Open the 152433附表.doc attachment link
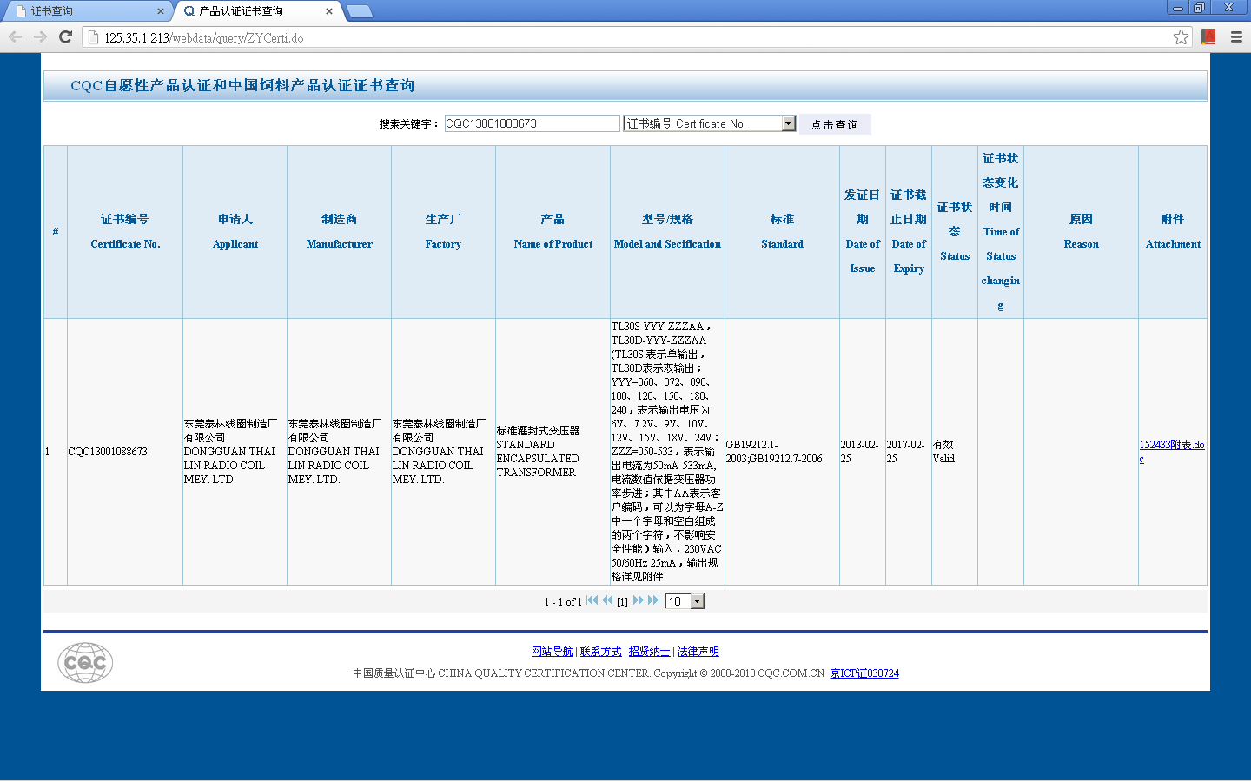The width and height of the screenshot is (1251, 782). pos(1172,451)
